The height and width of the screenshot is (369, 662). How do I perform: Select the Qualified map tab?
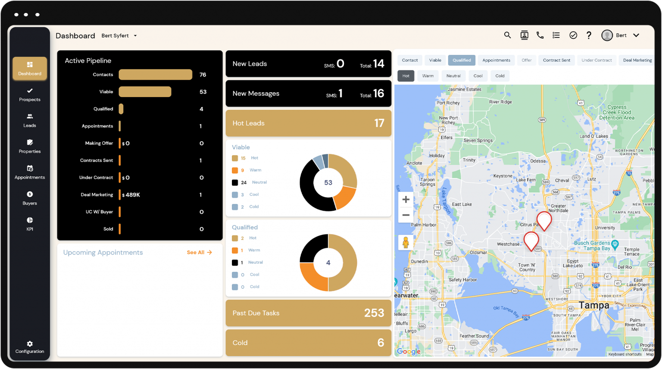pyautogui.click(x=462, y=60)
